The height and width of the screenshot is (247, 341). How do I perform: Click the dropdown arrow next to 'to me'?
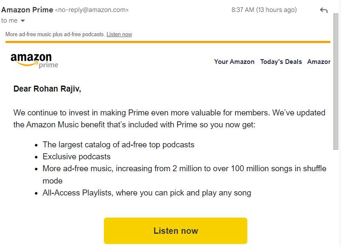click(x=23, y=20)
